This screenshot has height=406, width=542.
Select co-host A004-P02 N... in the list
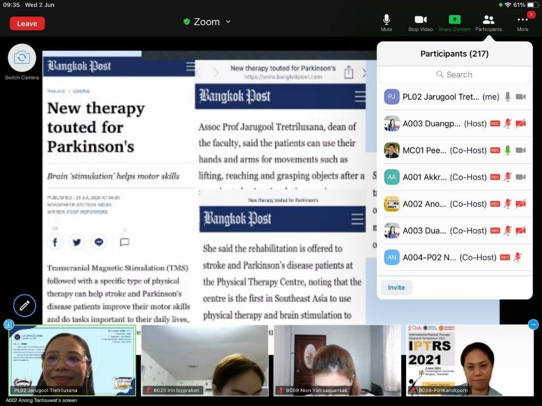point(455,257)
